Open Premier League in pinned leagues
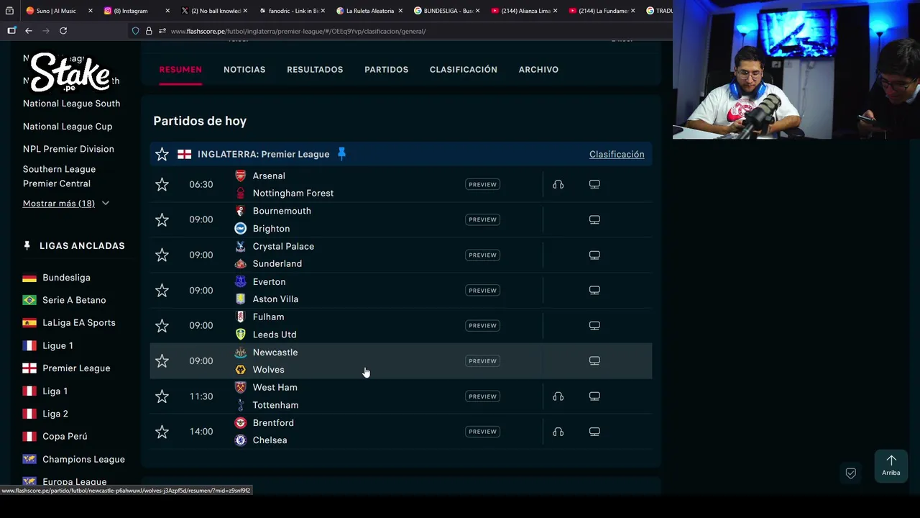920x518 pixels. coord(76,368)
